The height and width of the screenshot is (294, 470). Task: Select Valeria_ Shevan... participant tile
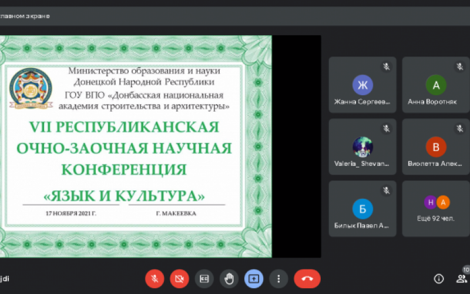click(x=362, y=146)
